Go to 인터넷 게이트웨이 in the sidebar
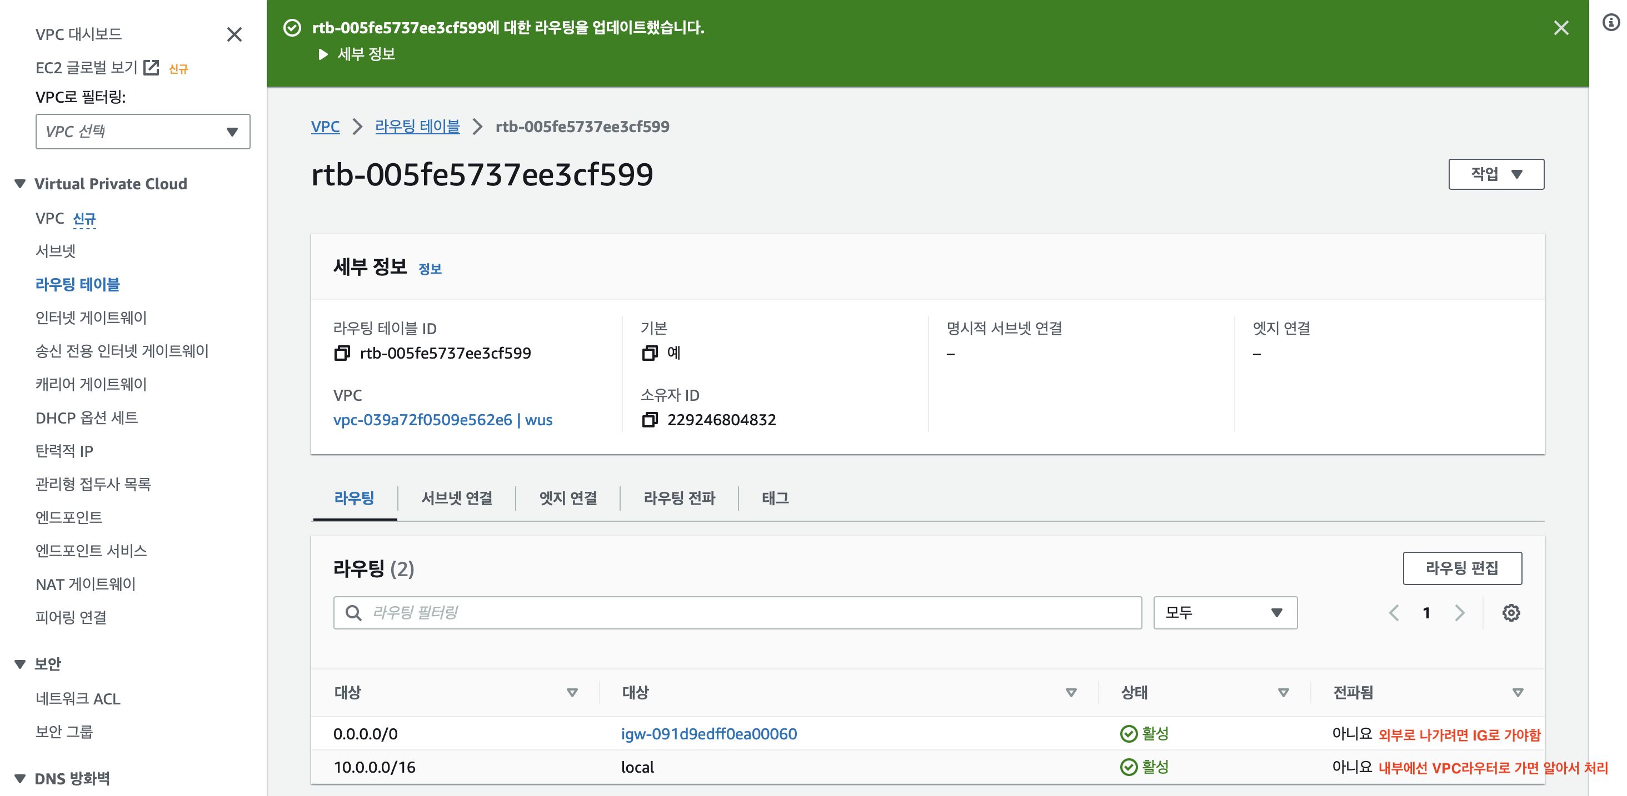 click(x=91, y=318)
